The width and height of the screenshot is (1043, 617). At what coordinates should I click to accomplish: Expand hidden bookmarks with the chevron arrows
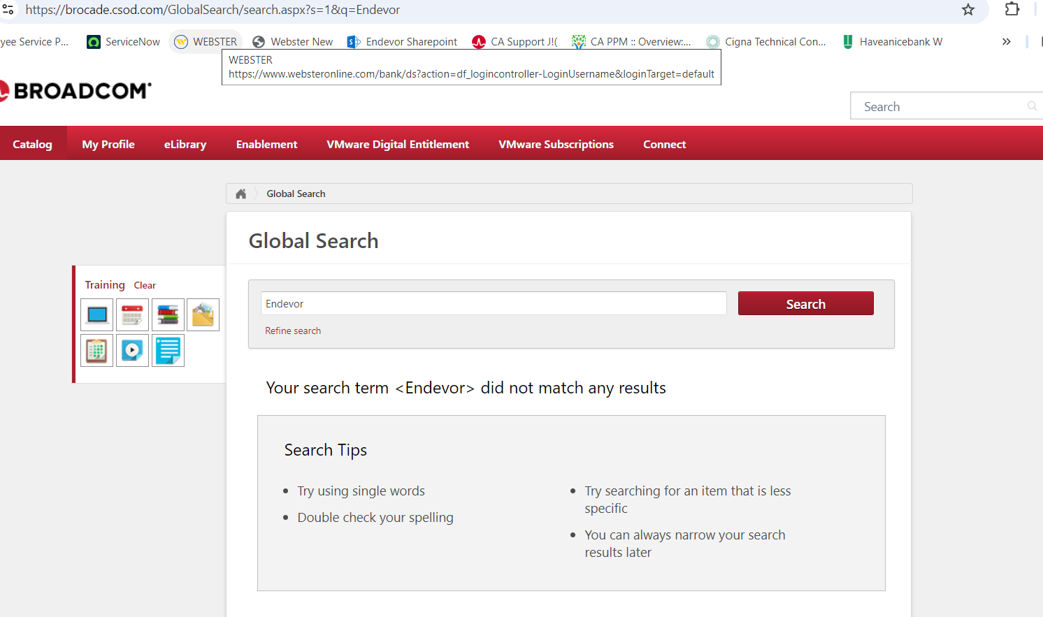tap(1006, 41)
